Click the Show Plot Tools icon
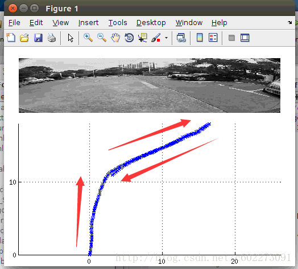 245,38
